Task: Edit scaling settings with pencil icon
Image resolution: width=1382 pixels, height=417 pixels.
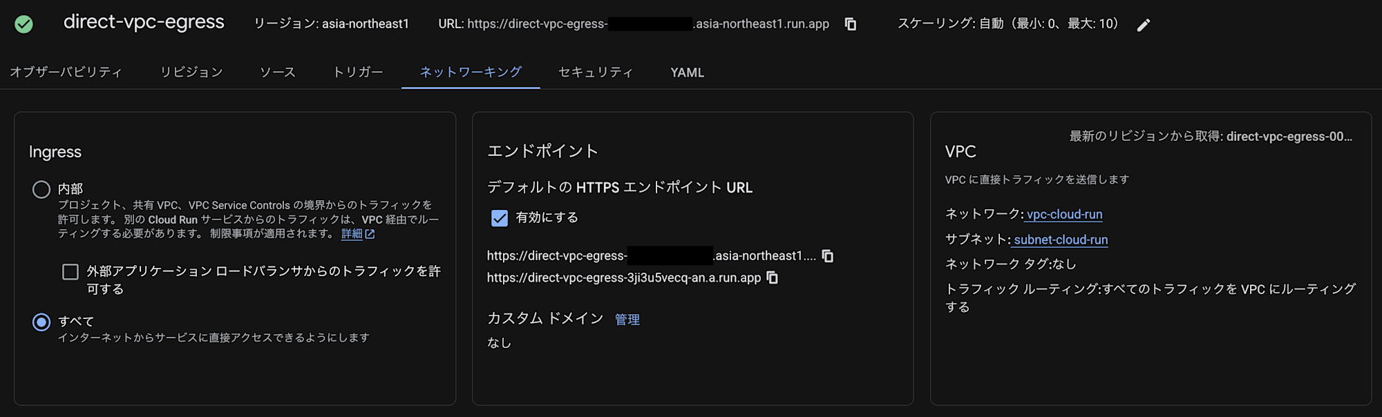Action: coord(1144,25)
